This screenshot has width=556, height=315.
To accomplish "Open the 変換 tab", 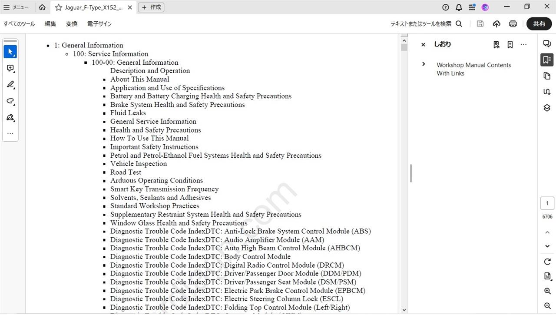I will coord(72,24).
